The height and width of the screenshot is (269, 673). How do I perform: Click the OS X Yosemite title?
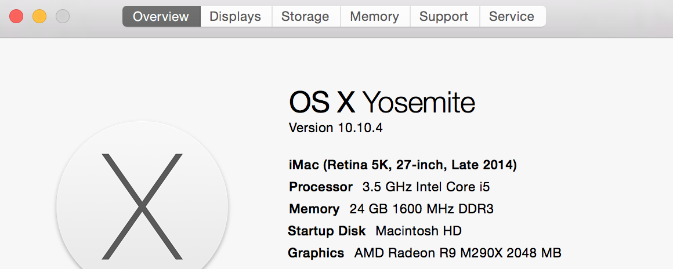382,103
